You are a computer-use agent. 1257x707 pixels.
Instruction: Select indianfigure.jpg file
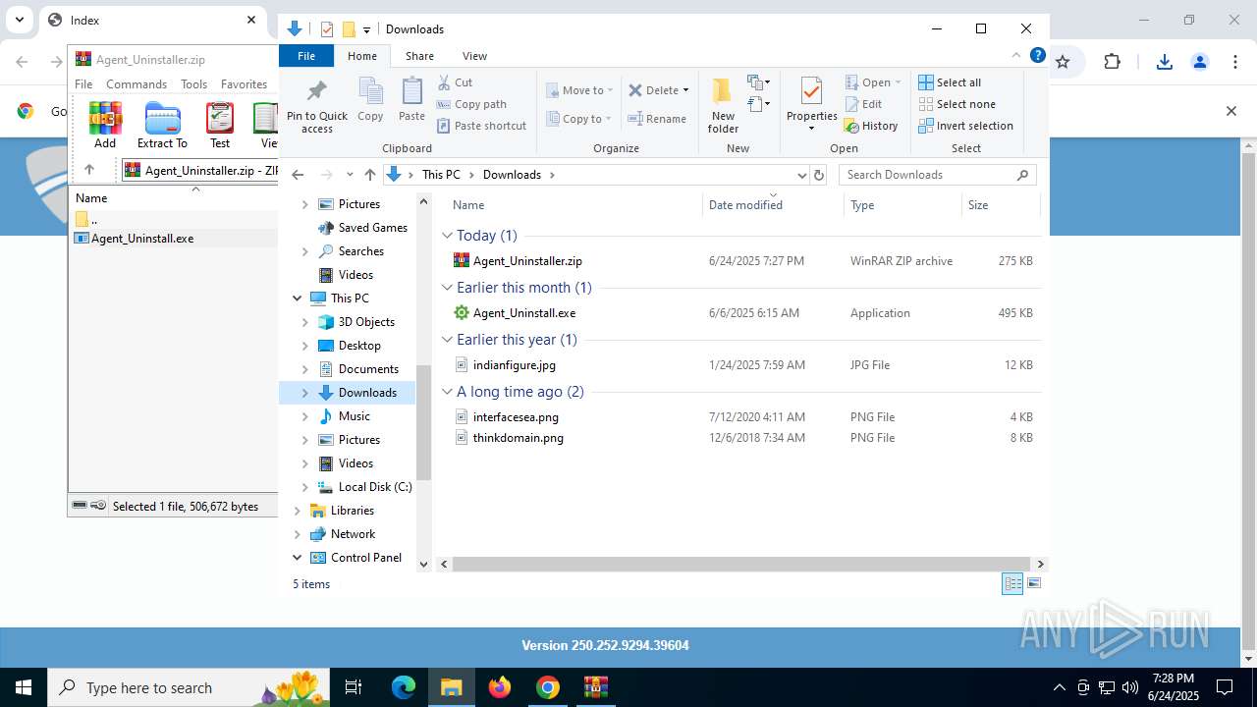(515, 365)
